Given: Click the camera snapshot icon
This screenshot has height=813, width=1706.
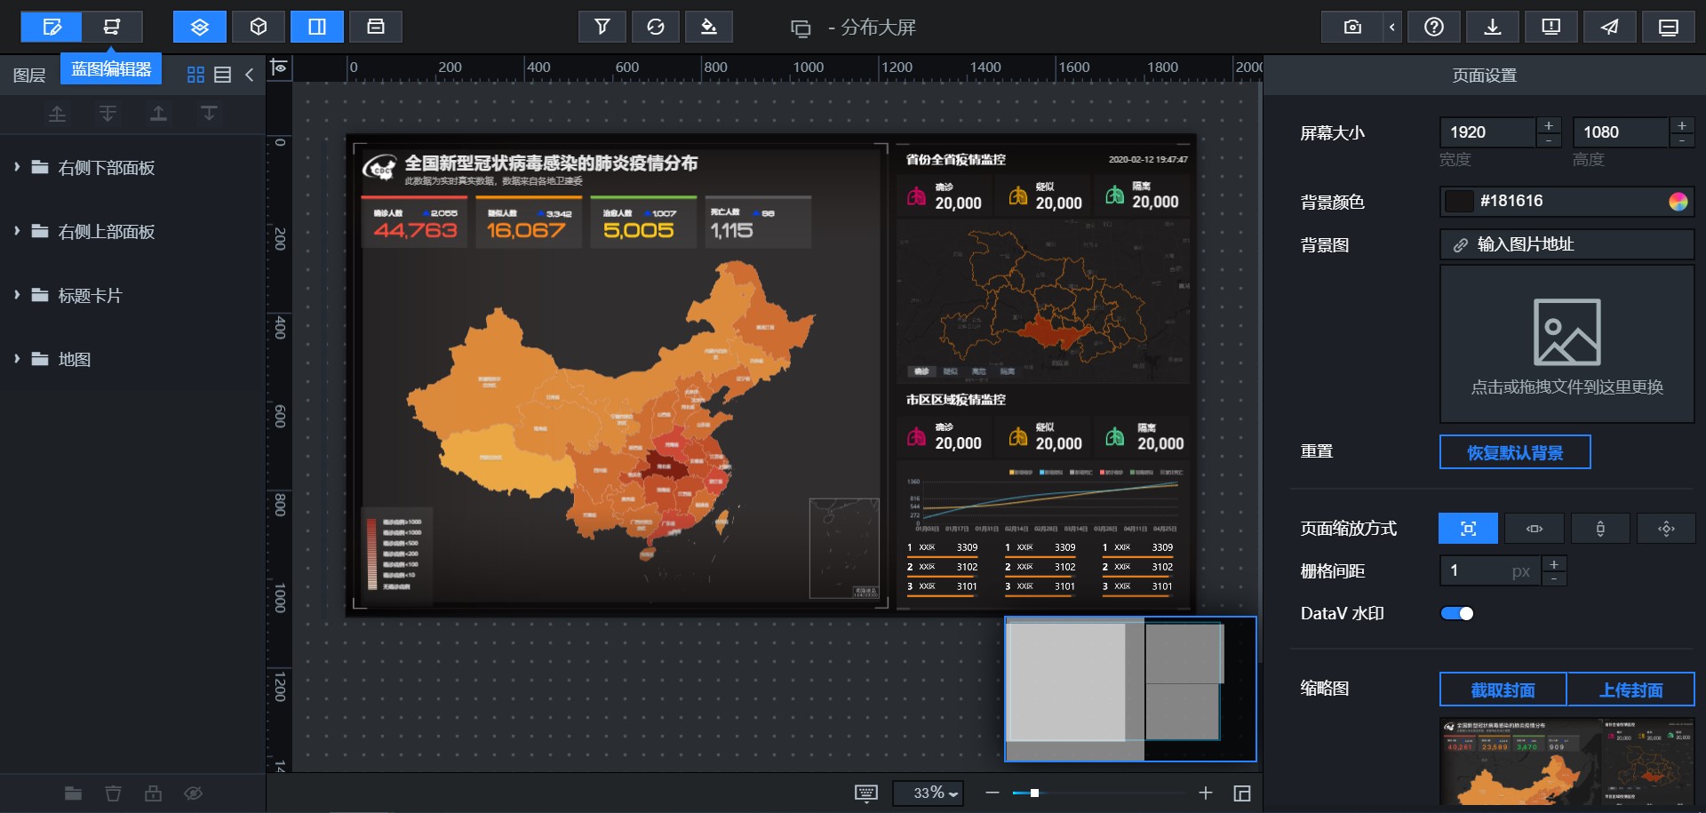Looking at the screenshot, I should click(1352, 27).
